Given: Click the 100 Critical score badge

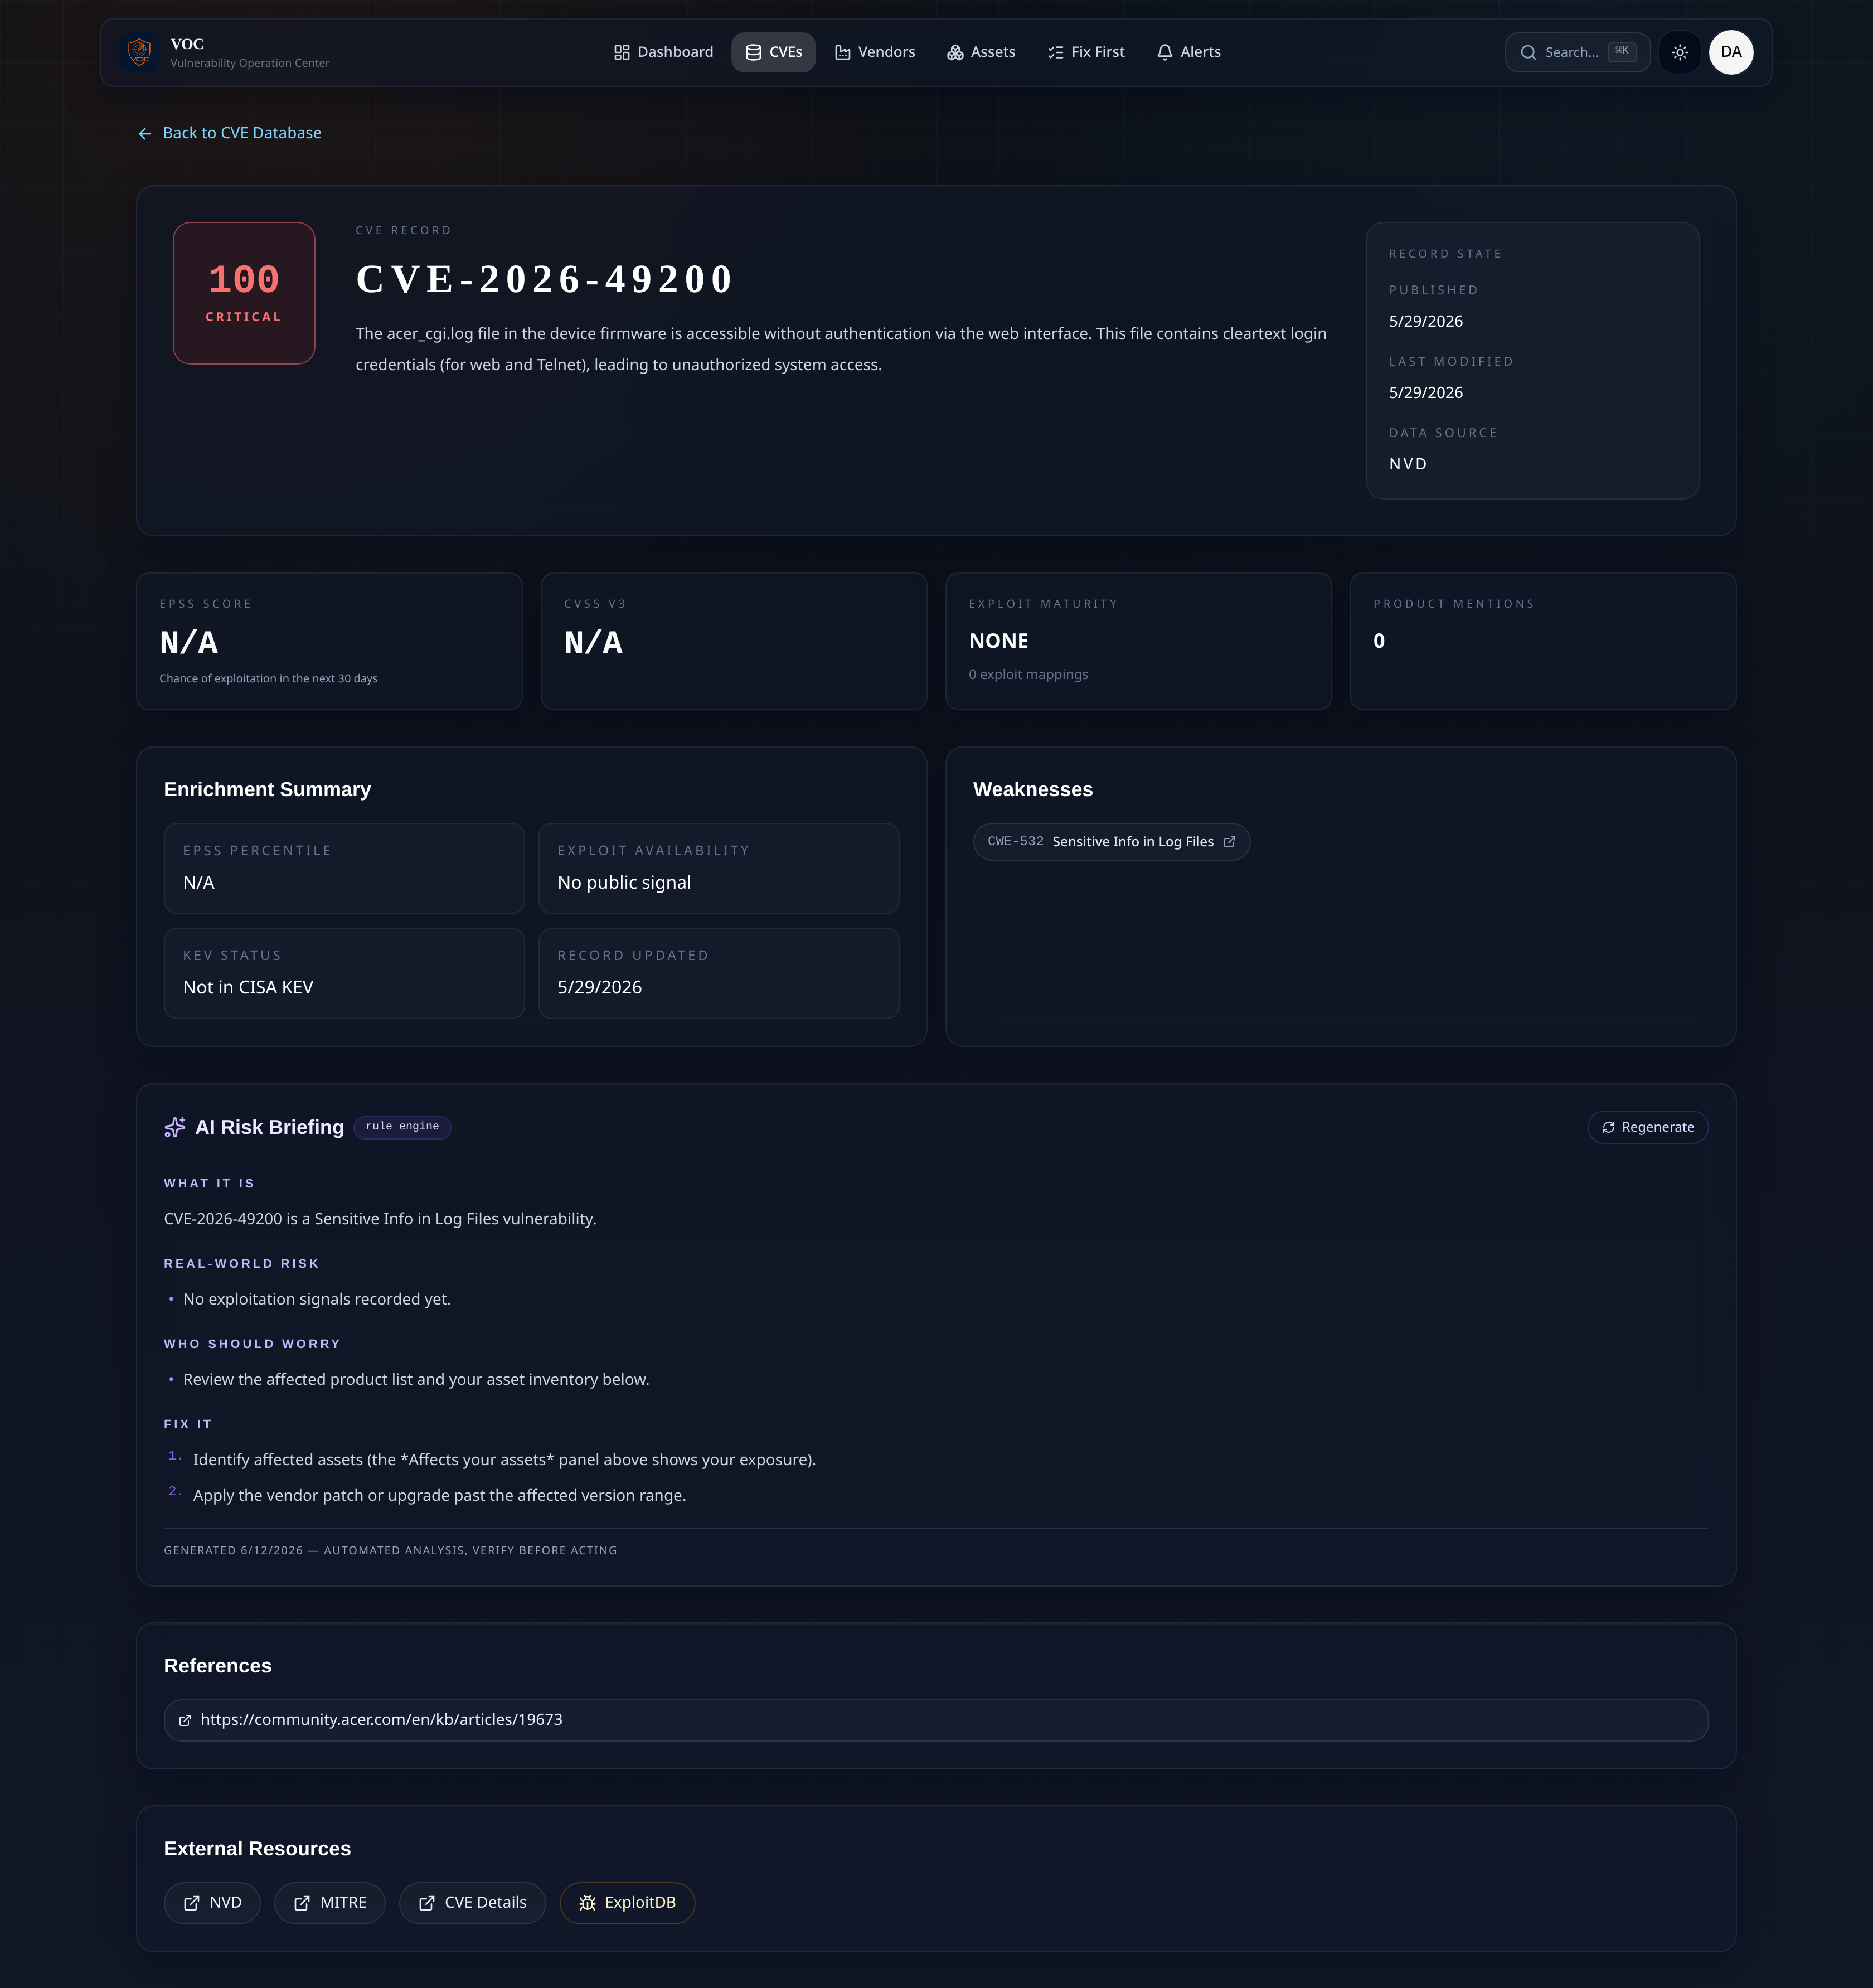Looking at the screenshot, I should point(244,293).
